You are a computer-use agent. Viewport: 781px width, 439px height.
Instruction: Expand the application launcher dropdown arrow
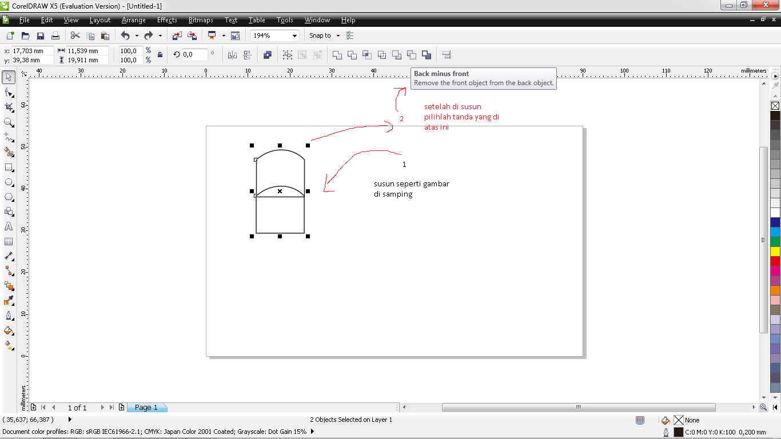tap(224, 35)
